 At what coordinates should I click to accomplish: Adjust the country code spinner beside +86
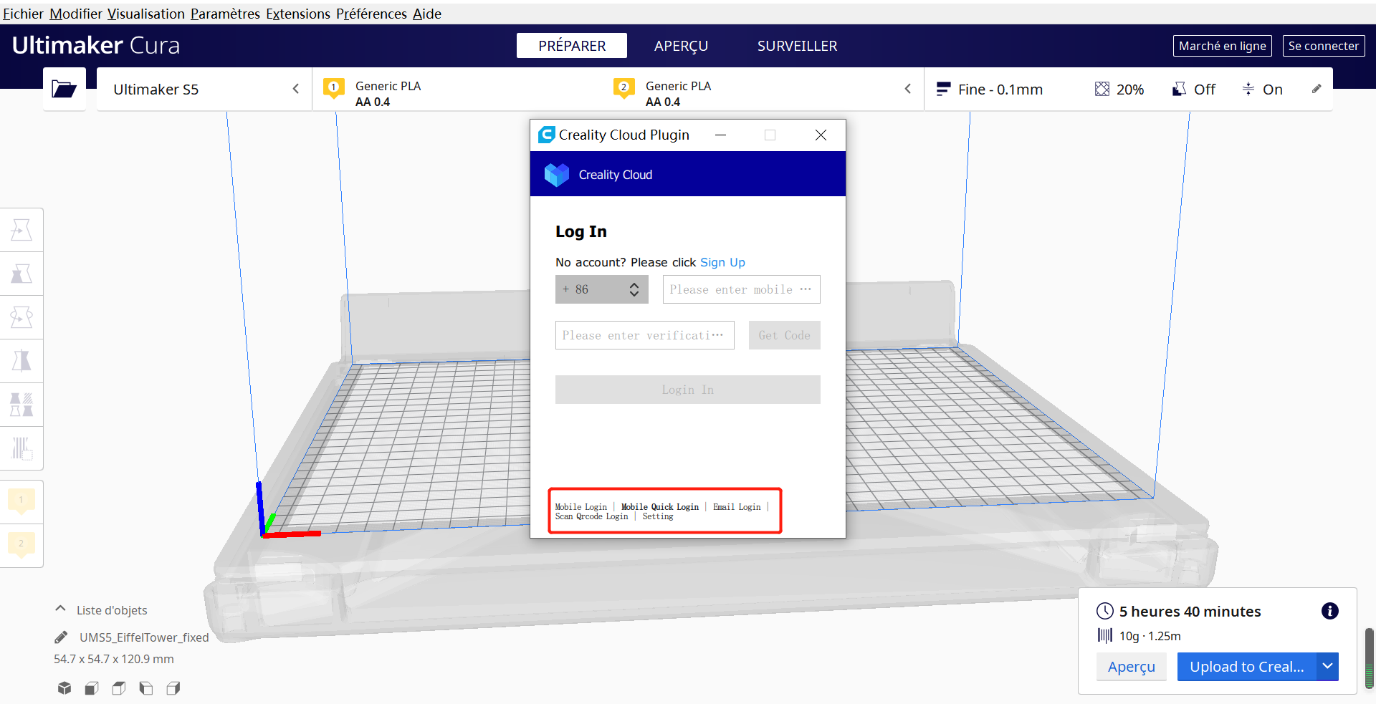(634, 289)
